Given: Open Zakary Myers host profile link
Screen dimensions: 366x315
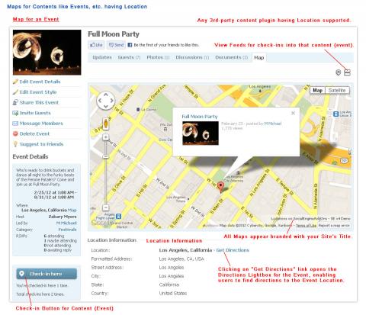Looking at the screenshot, I should tap(63, 217).
